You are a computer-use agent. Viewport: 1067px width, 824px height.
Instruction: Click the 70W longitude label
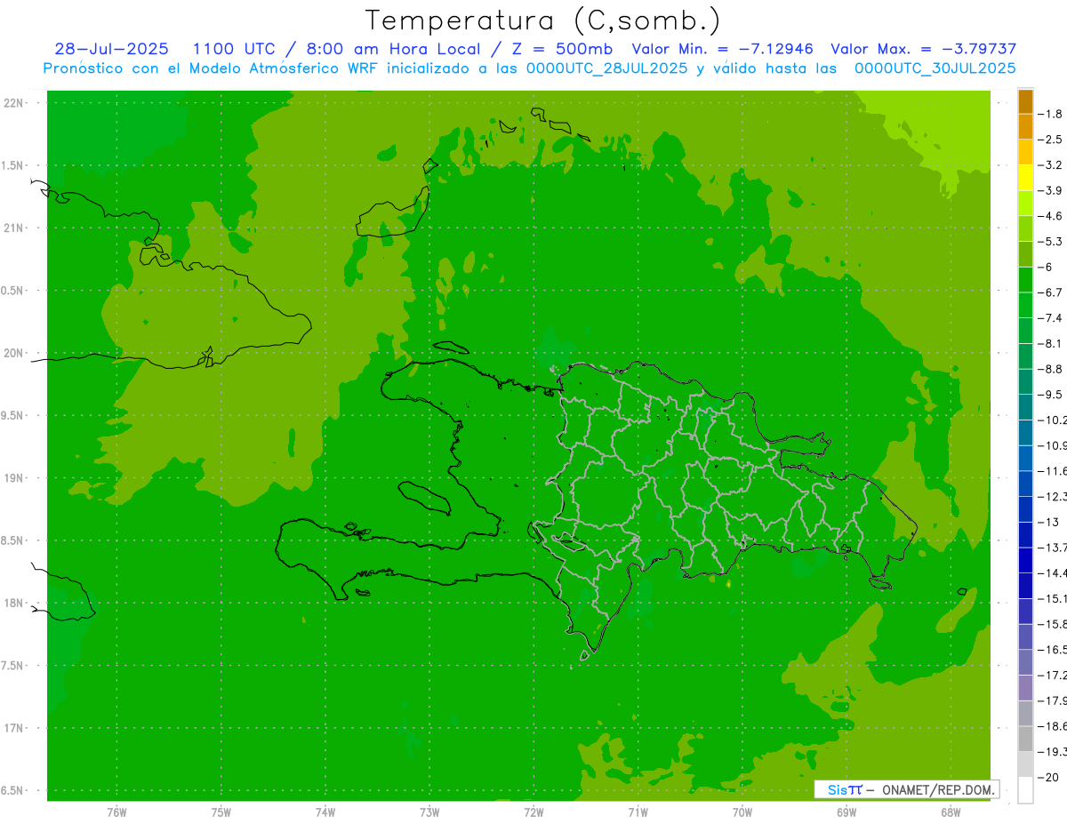(x=742, y=812)
